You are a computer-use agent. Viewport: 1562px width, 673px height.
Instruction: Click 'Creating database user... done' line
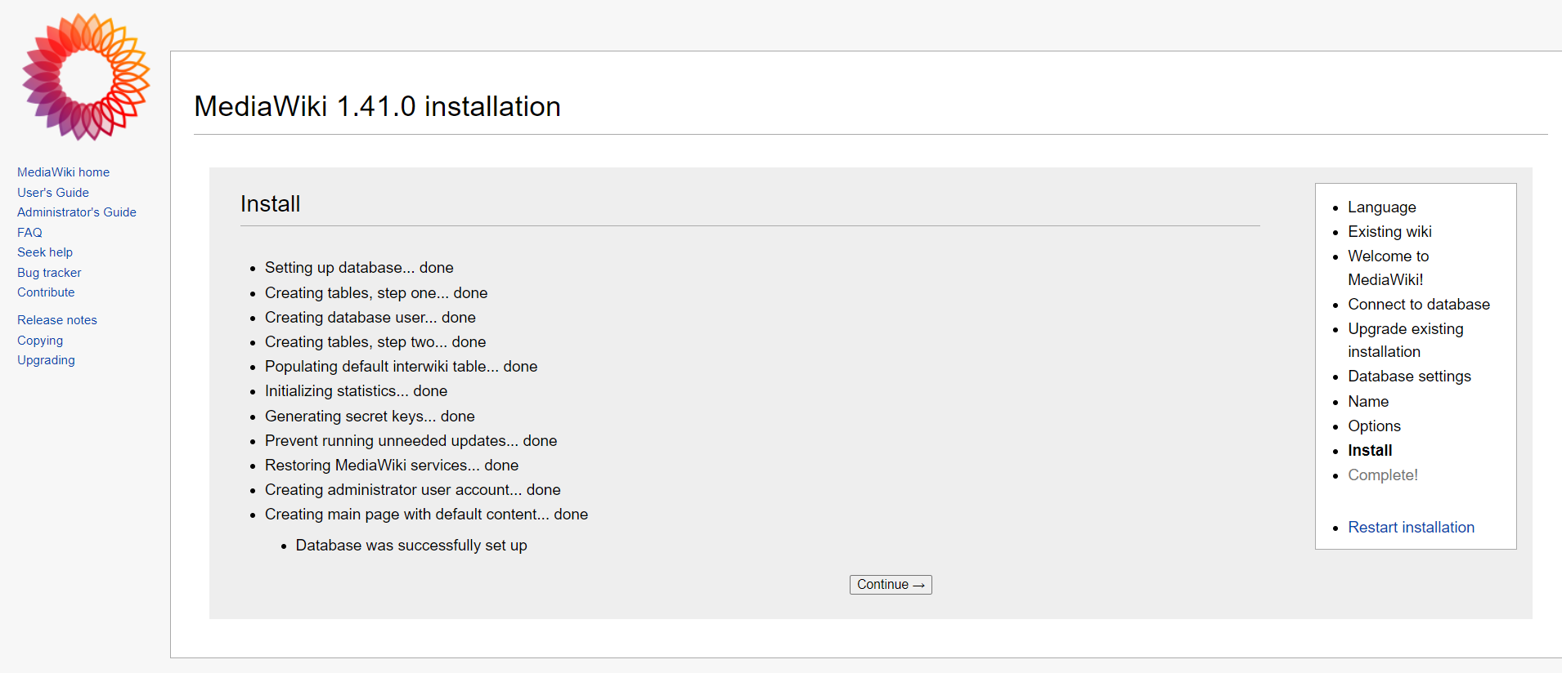(370, 318)
